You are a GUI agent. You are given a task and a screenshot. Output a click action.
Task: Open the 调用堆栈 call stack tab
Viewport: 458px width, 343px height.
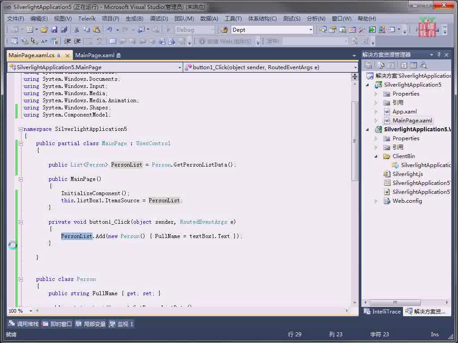pyautogui.click(x=24, y=324)
